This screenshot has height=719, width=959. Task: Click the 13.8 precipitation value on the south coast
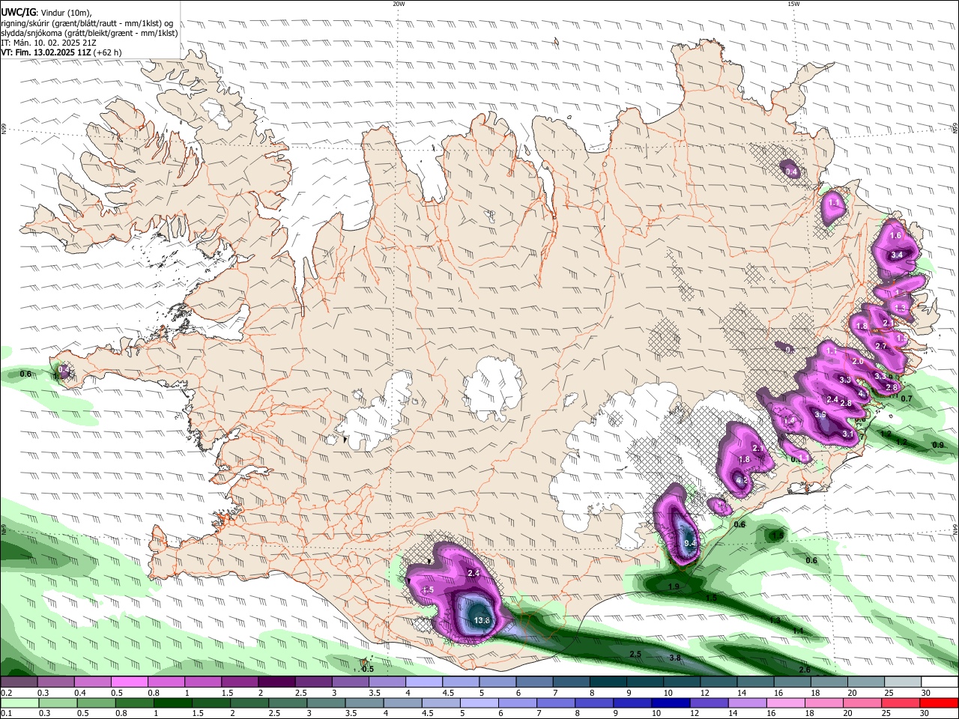pyautogui.click(x=482, y=620)
